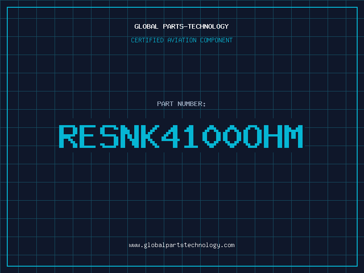This screenshot has height=273, width=364.
Task: Click the GLOBAL PARTS-TECHNOLOGY heading
Action: coord(182,26)
